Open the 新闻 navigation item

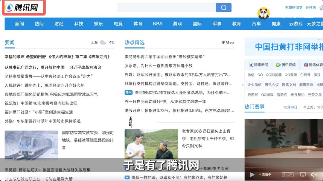(19, 24)
